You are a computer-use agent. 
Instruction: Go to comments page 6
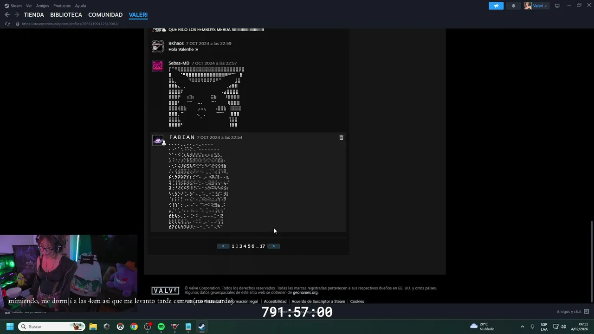(253, 246)
